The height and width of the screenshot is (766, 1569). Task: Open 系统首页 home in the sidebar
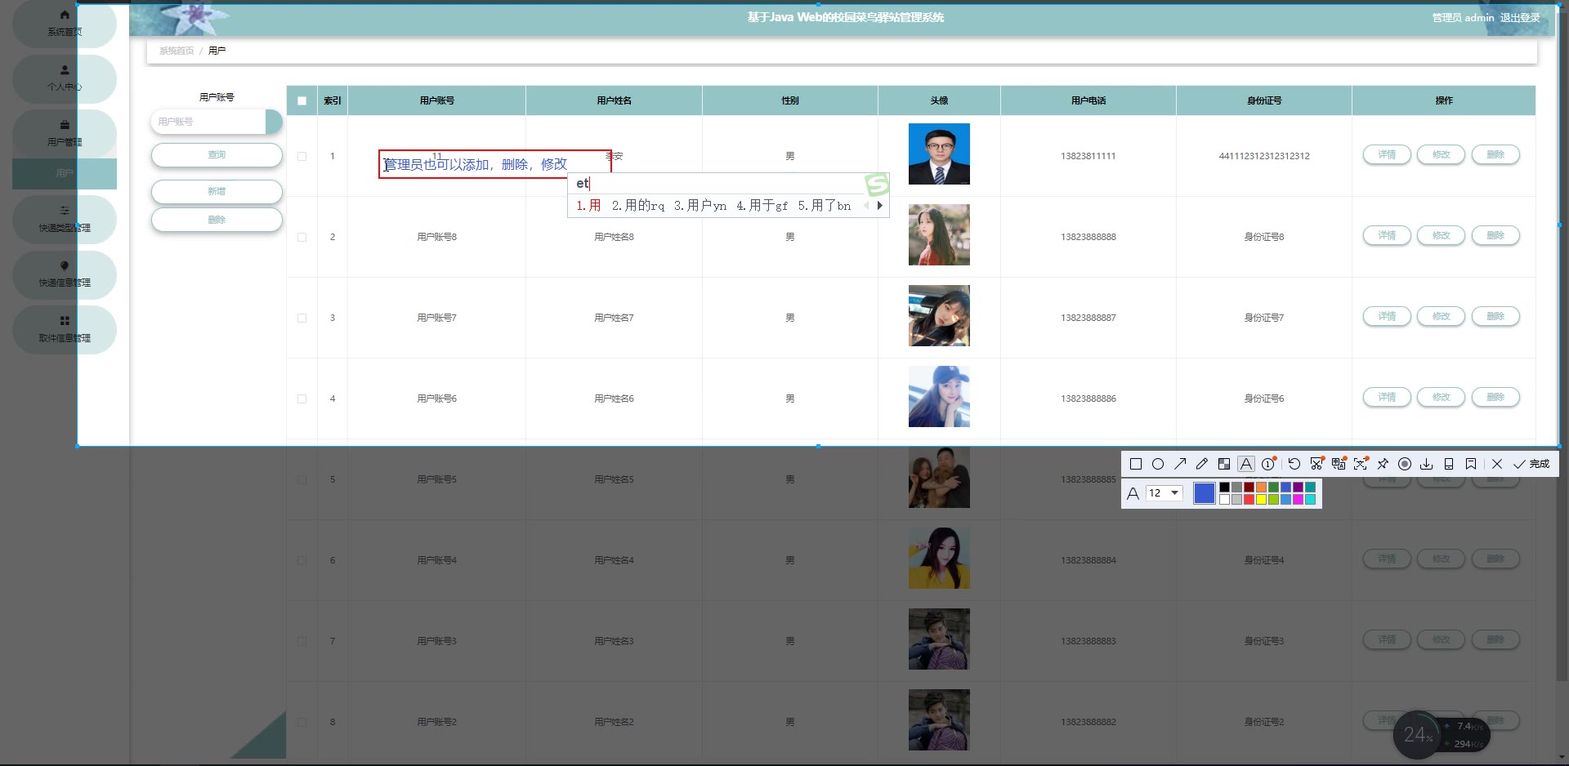[65, 24]
